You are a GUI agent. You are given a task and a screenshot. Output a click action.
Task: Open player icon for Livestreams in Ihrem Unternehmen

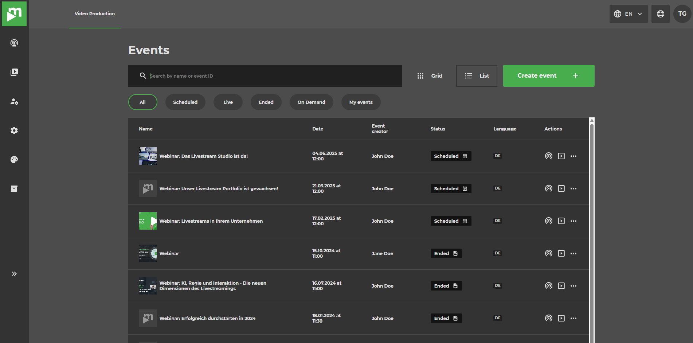point(561,221)
